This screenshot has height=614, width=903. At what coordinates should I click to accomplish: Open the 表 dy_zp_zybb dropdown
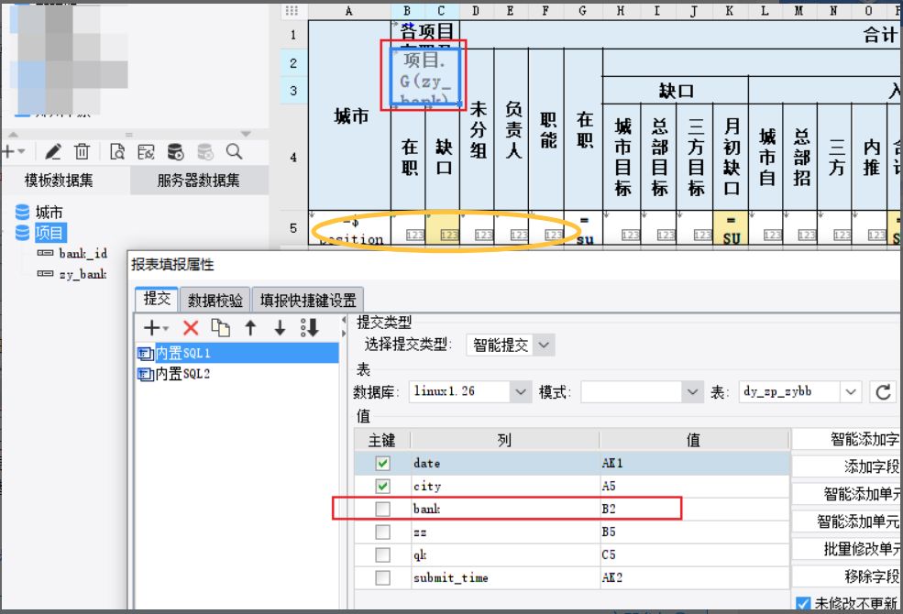[x=852, y=392]
